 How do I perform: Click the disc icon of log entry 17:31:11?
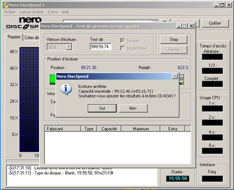tap(10, 173)
